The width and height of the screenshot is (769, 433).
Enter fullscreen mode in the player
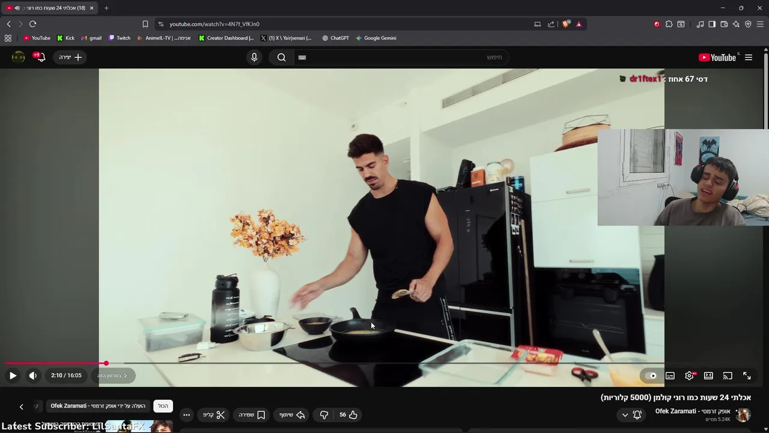pos(747,376)
